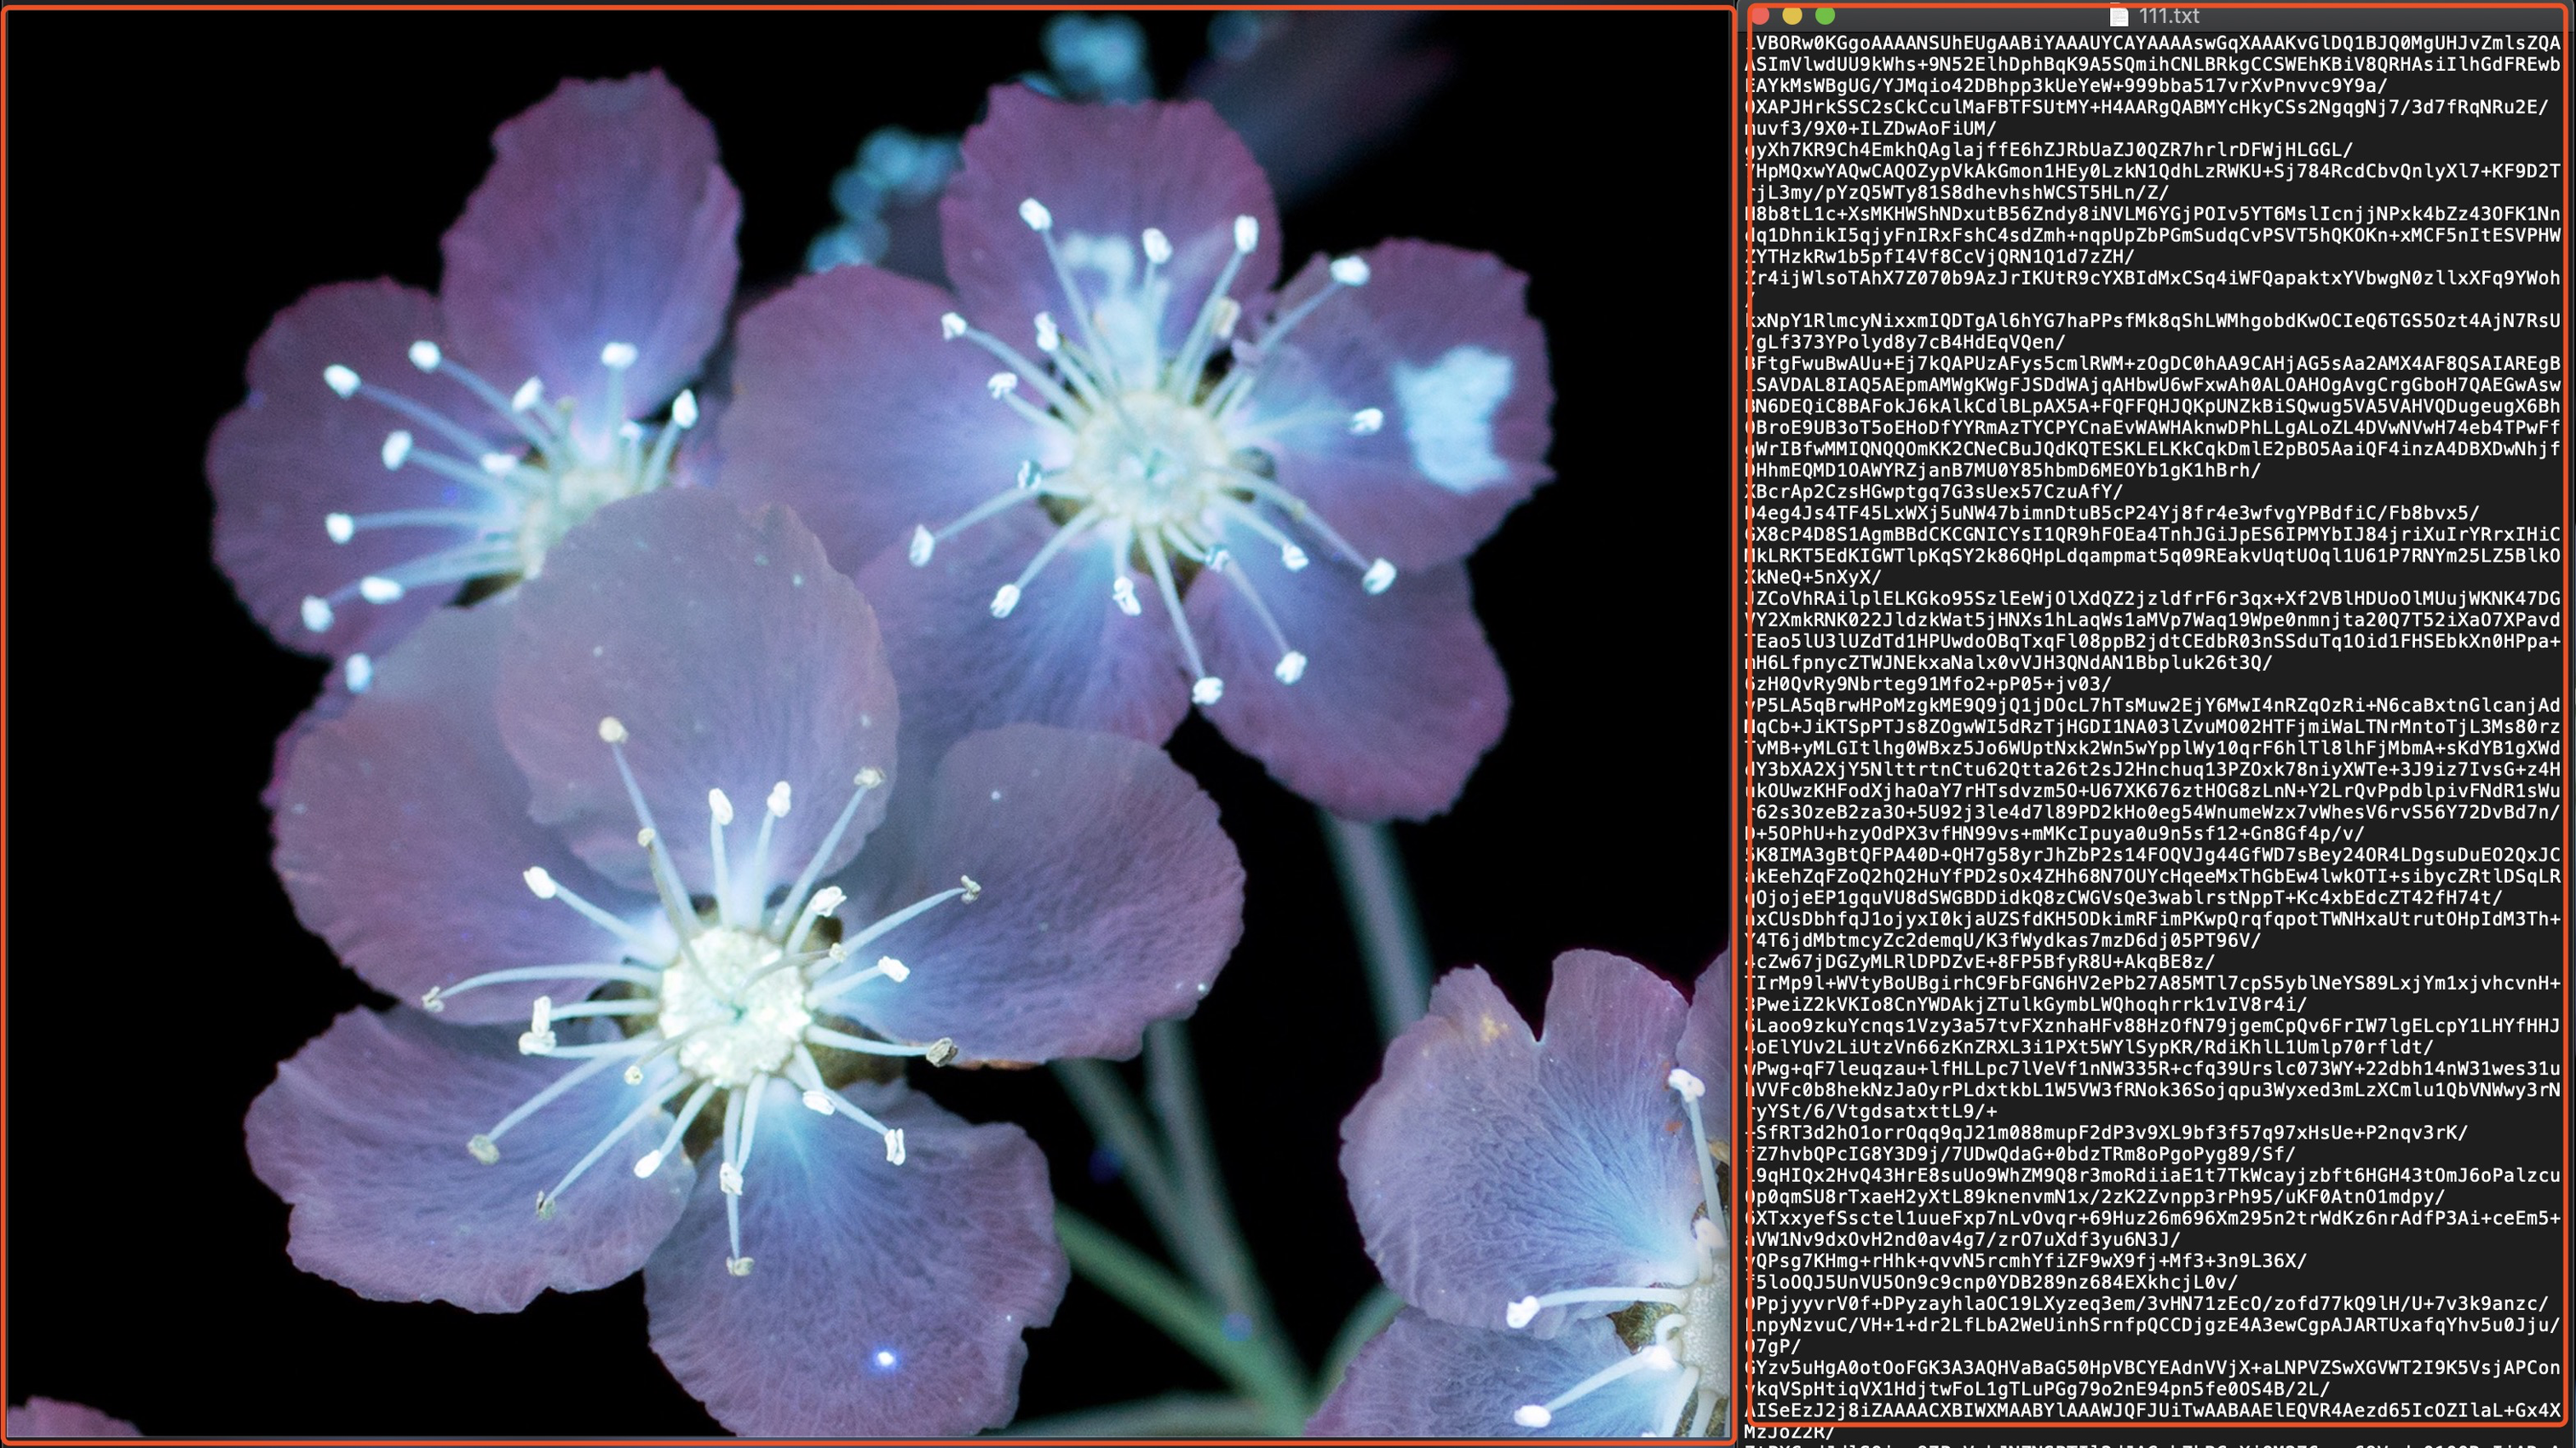Click the text line starting ASImVlwdUU9kWhs
Image resolution: width=2576 pixels, height=1448 pixels.
(2150, 64)
